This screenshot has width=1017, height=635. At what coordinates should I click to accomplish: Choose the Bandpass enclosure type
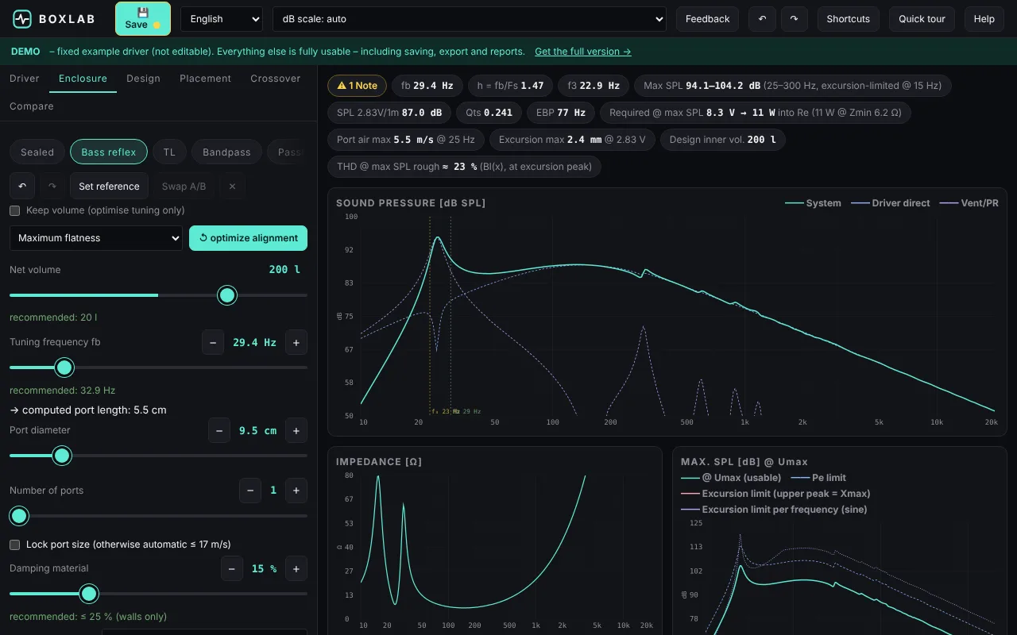point(226,152)
